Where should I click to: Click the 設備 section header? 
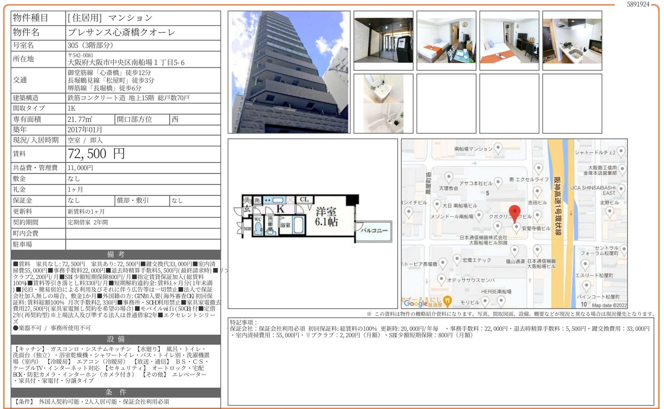coord(116,339)
